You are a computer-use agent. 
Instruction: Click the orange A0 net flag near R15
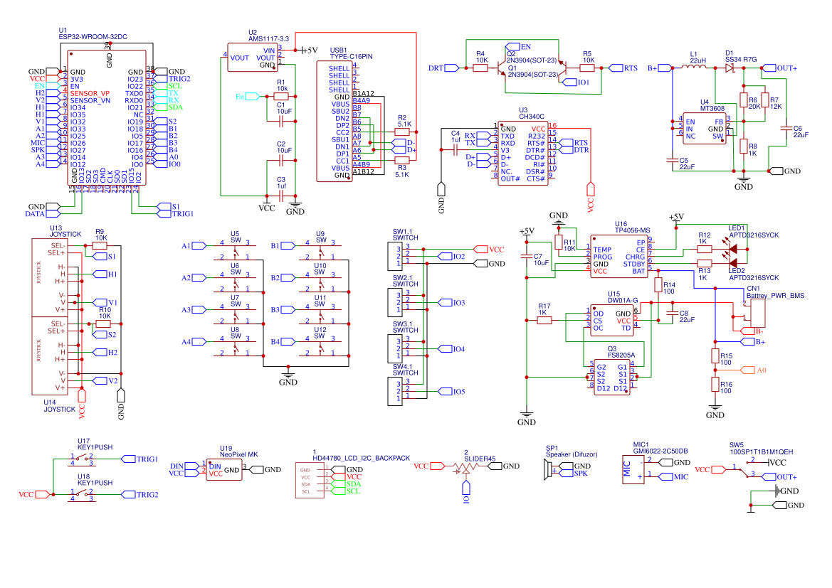coord(754,370)
